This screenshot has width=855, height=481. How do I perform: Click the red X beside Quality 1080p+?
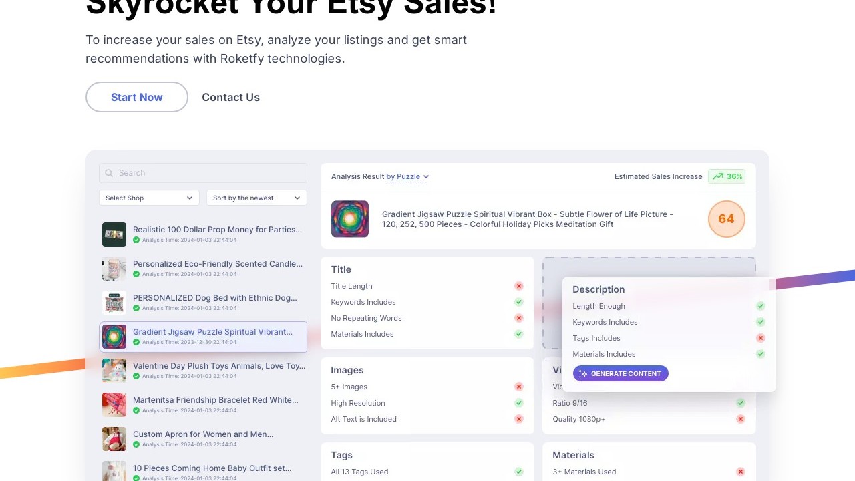[x=740, y=419]
